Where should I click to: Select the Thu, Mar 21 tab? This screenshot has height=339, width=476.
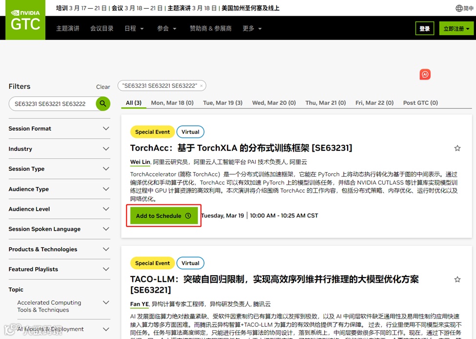[x=326, y=103]
